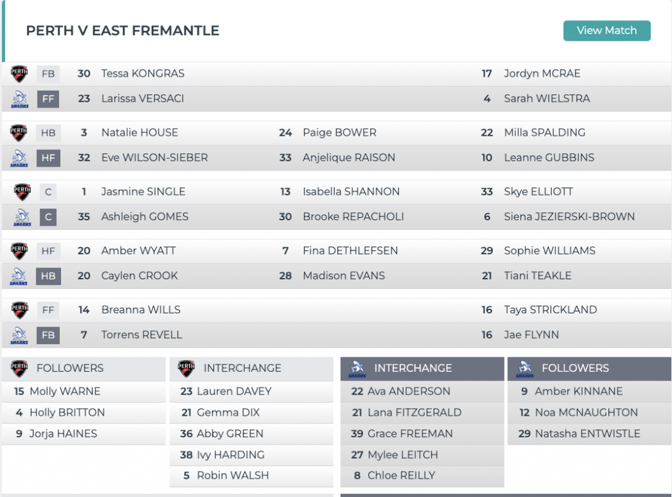
Task: Select player Fina Dethlefsen
Action: [x=350, y=251]
